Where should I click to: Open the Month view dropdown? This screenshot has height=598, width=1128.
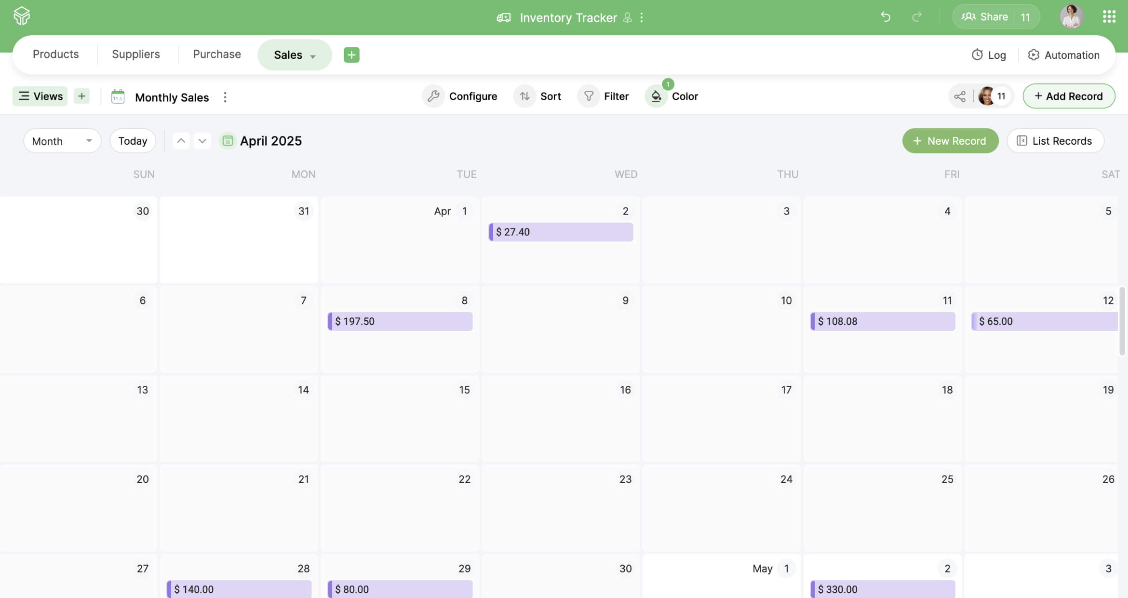(62, 141)
